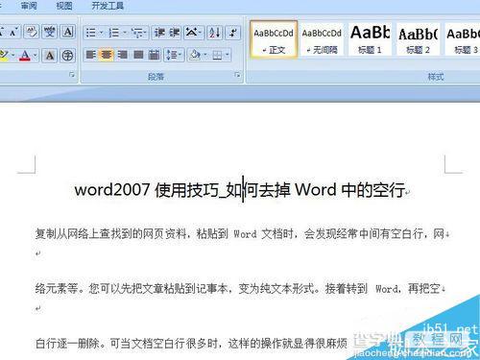Open Enclose Characters (circled 字) tool

coord(67,56)
